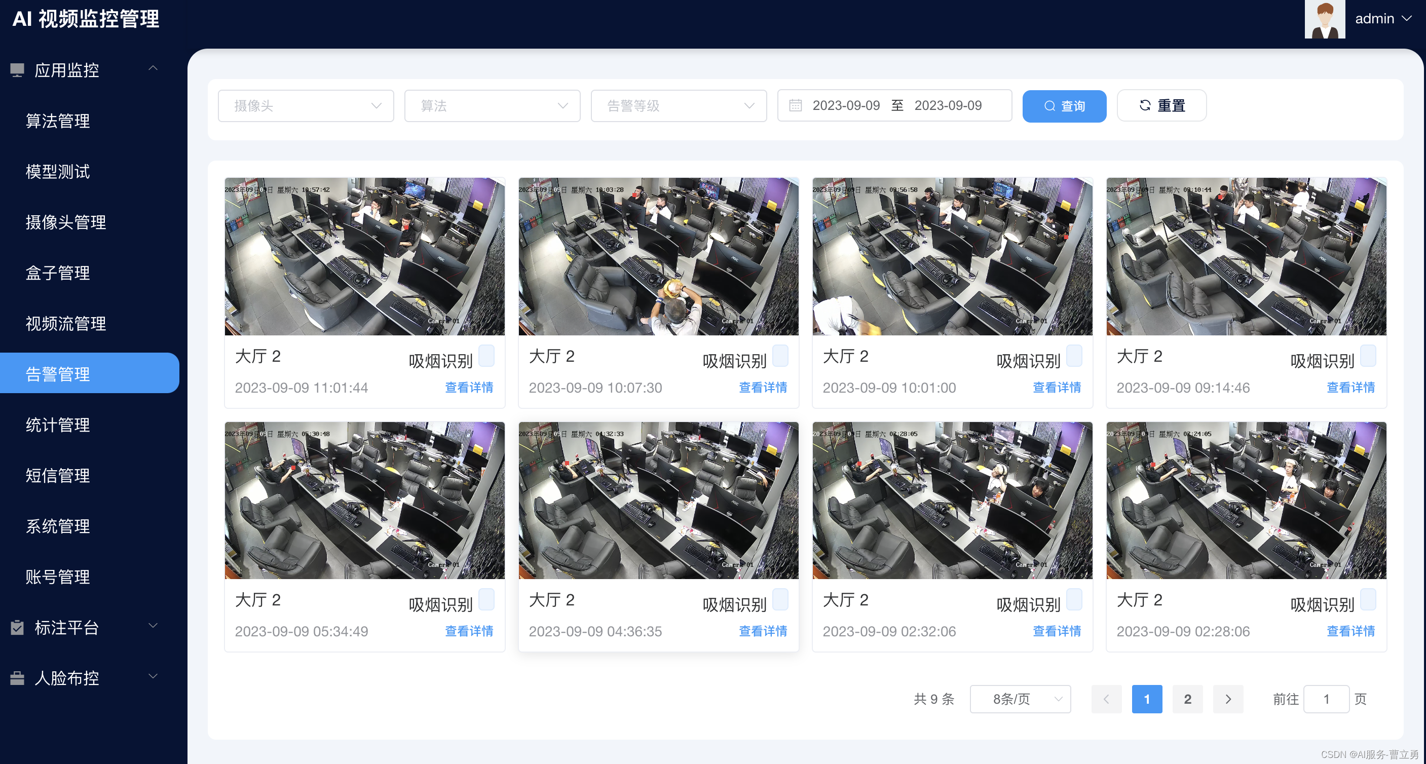Viewport: 1426px width, 764px height.
Task: Click the calendar icon in date range field
Action: pos(795,105)
